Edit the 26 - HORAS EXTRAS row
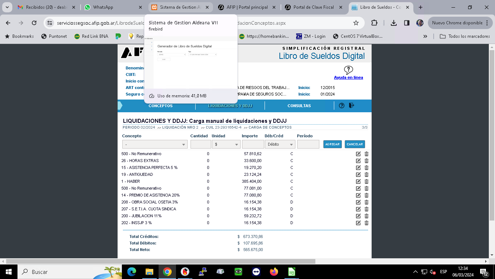Viewport: 495px width, 279px height. pos(358,161)
